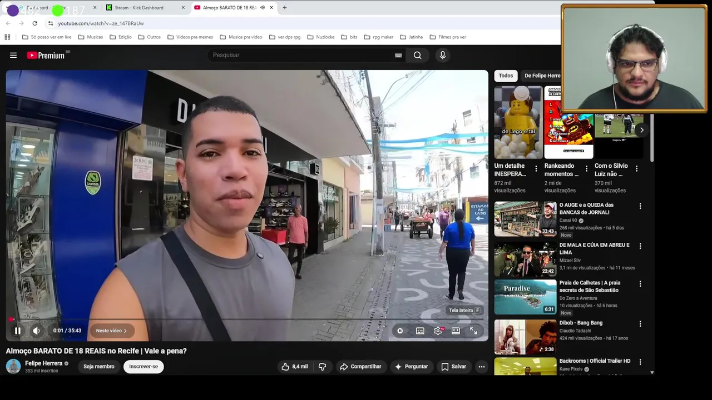Open Canal 90 channel name link
Image resolution: width=712 pixels, height=400 pixels.
[x=568, y=221]
